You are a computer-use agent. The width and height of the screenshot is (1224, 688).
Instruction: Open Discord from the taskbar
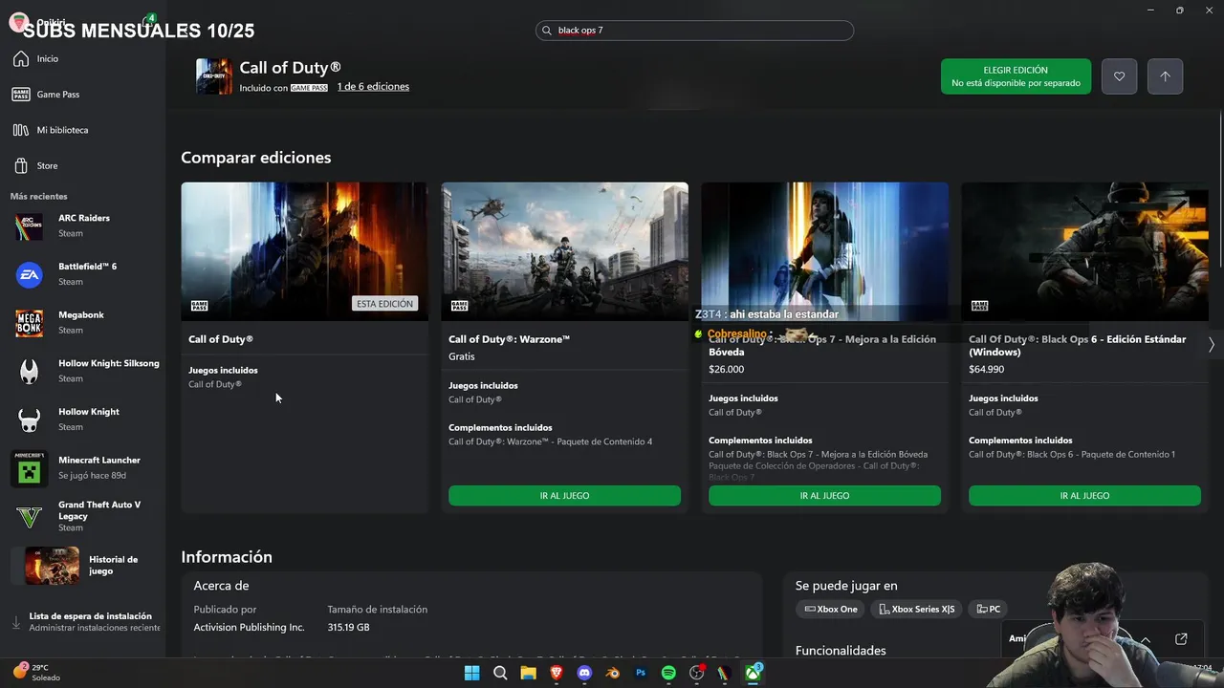(x=584, y=674)
